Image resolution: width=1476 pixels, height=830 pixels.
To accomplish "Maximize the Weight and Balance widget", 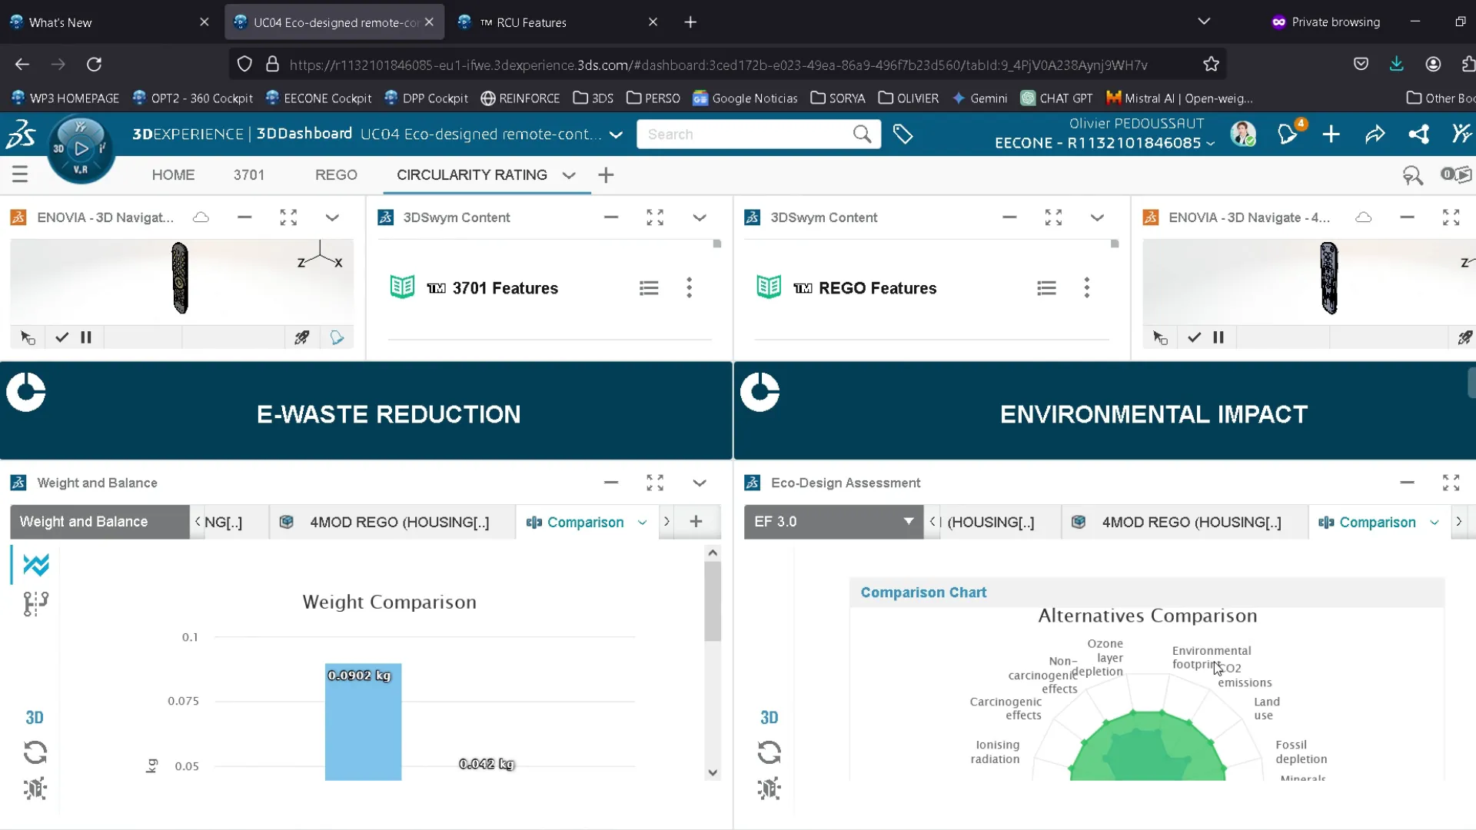I will point(655,483).
